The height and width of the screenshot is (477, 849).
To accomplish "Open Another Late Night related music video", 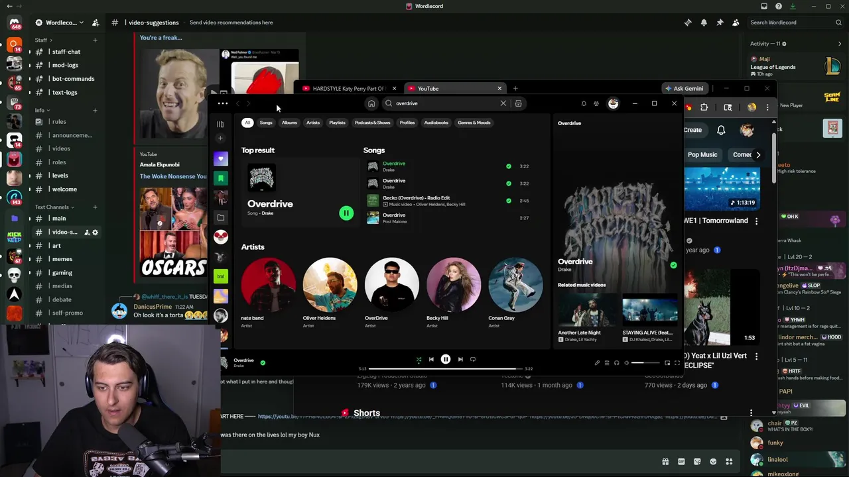I will point(586,317).
